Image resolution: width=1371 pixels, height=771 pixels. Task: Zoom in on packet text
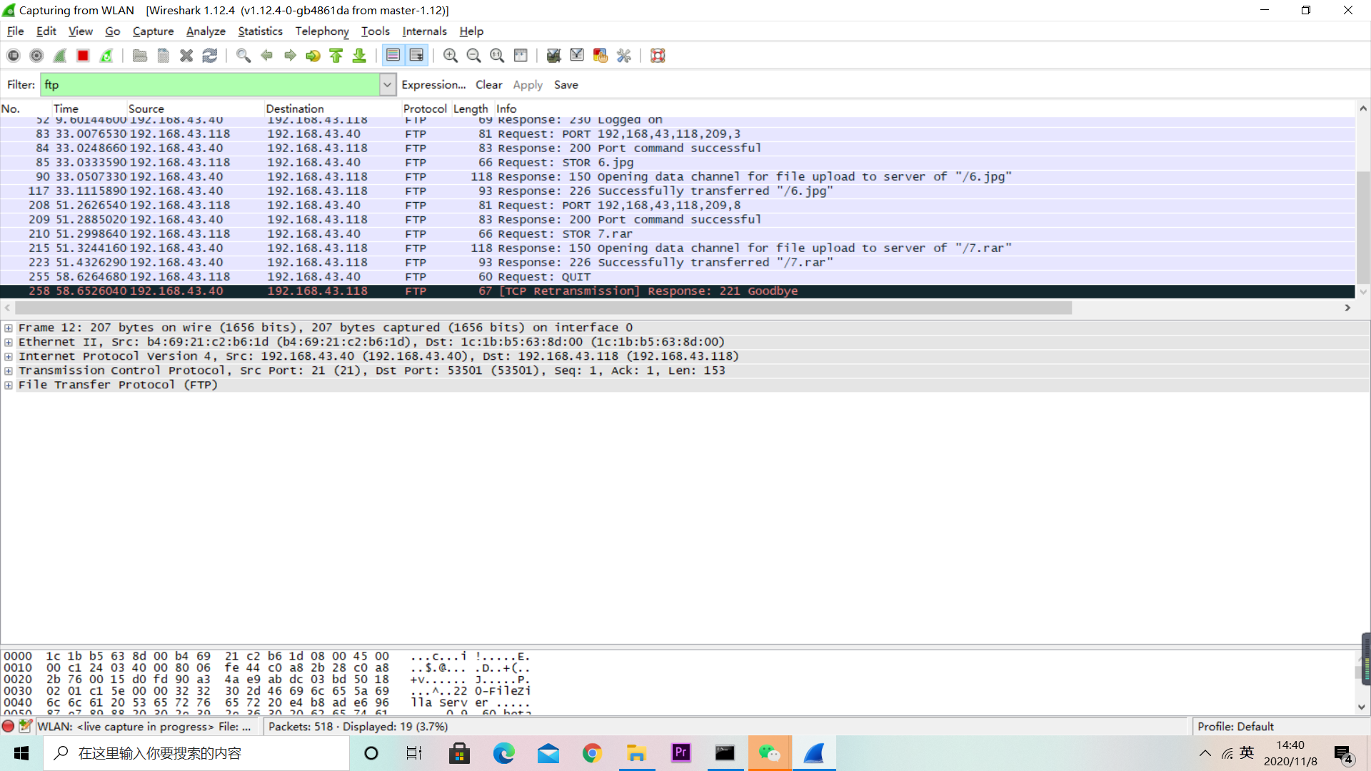coord(450,56)
